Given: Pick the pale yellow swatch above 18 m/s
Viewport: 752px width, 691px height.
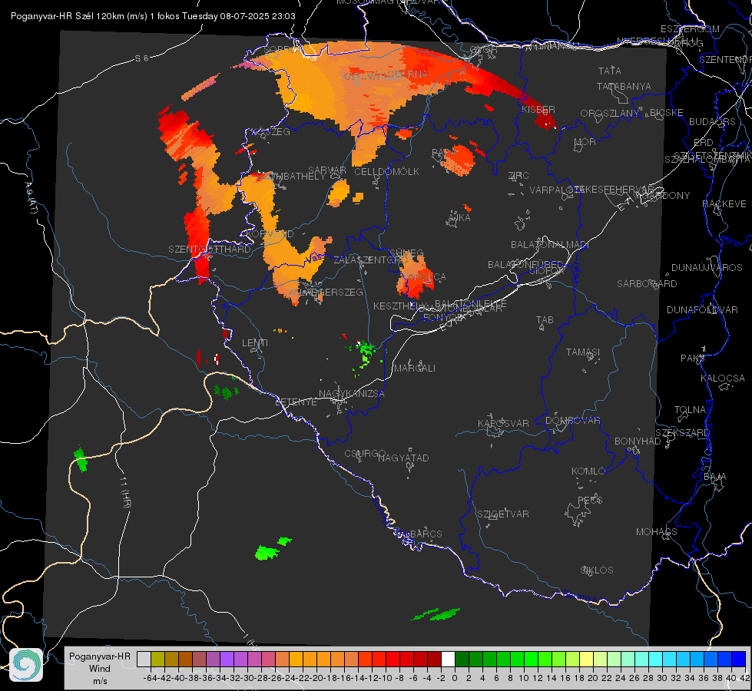Looking at the screenshot, I should (587, 659).
